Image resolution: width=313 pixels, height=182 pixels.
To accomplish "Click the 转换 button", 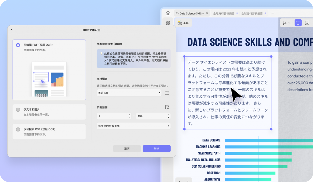I will pyautogui.click(x=157, y=148).
